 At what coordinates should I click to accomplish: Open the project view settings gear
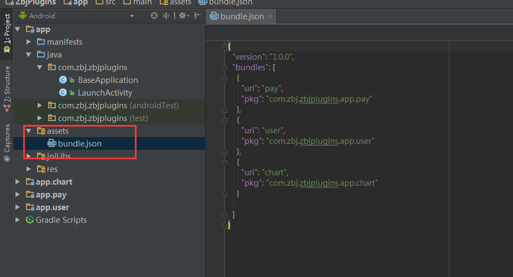[x=184, y=15]
